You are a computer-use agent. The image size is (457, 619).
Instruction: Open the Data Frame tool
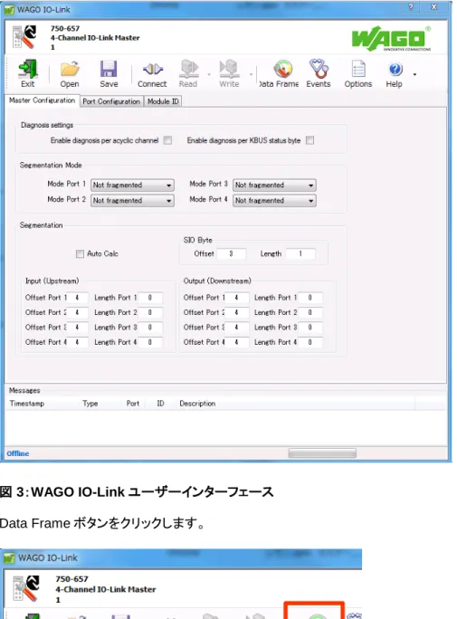(x=279, y=73)
